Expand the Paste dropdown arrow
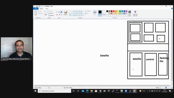Viewport: 174px width, 98px height. [x=36, y=16]
